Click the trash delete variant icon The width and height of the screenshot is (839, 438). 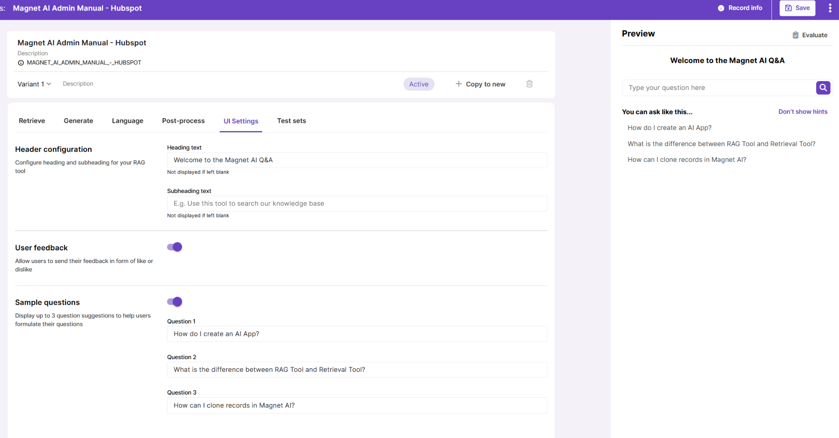pos(529,84)
